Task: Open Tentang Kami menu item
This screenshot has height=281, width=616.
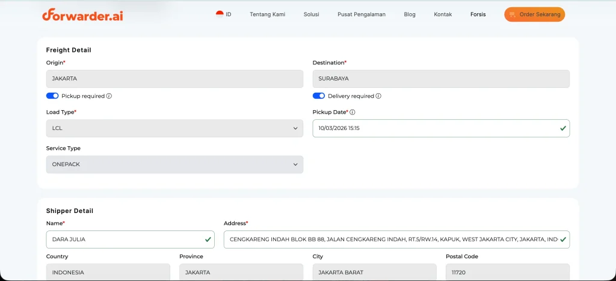Action: click(268, 14)
